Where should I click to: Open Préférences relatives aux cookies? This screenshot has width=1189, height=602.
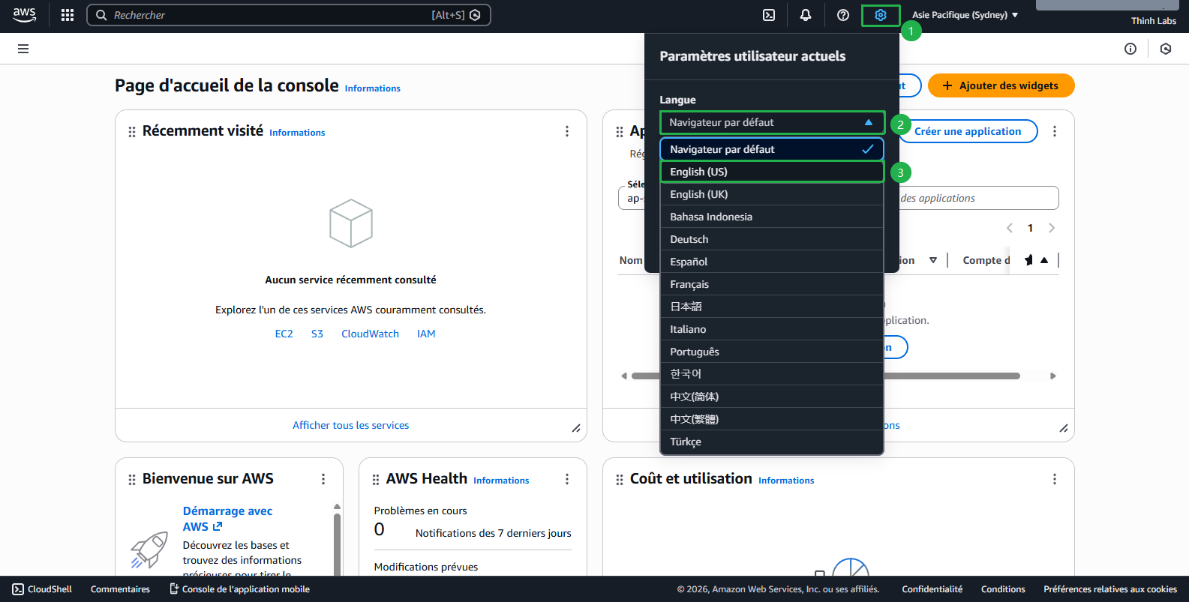click(x=1110, y=589)
